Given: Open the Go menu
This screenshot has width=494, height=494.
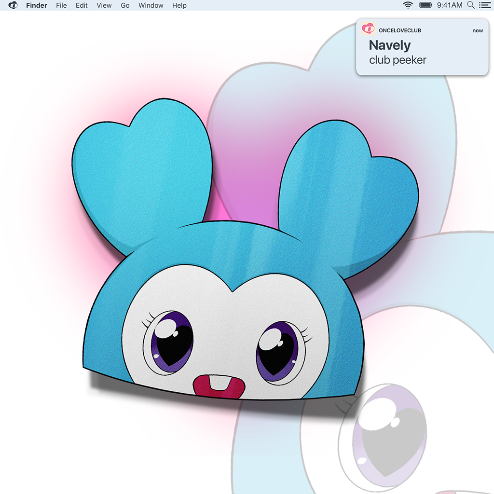Looking at the screenshot, I should (125, 5).
